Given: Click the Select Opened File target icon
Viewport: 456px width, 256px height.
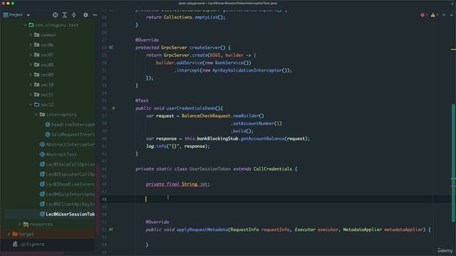Looking at the screenshot, I should click(x=56, y=15).
